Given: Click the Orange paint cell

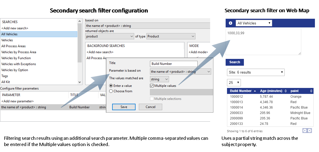Looking at the screenshot, I should (296, 97).
